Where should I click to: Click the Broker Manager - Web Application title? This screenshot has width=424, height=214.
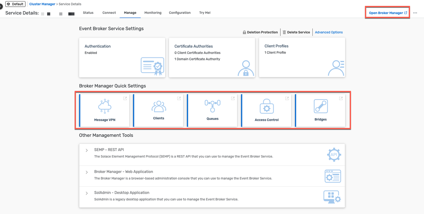point(124,172)
